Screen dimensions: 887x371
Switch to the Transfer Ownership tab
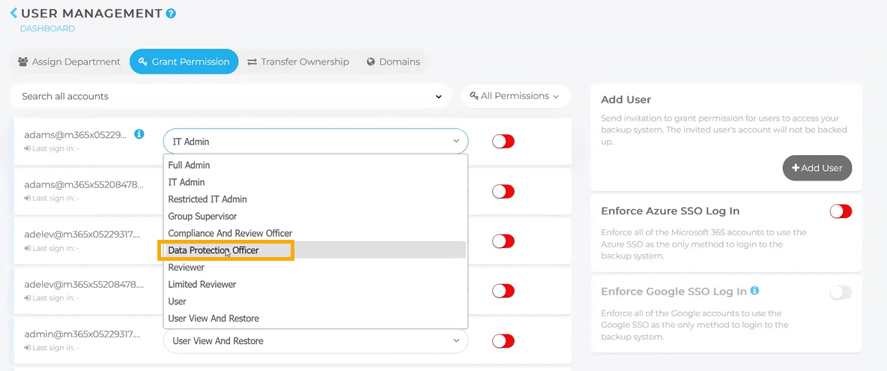pos(298,61)
